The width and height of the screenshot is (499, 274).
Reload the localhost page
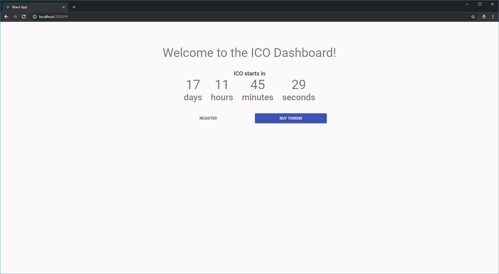click(x=24, y=17)
